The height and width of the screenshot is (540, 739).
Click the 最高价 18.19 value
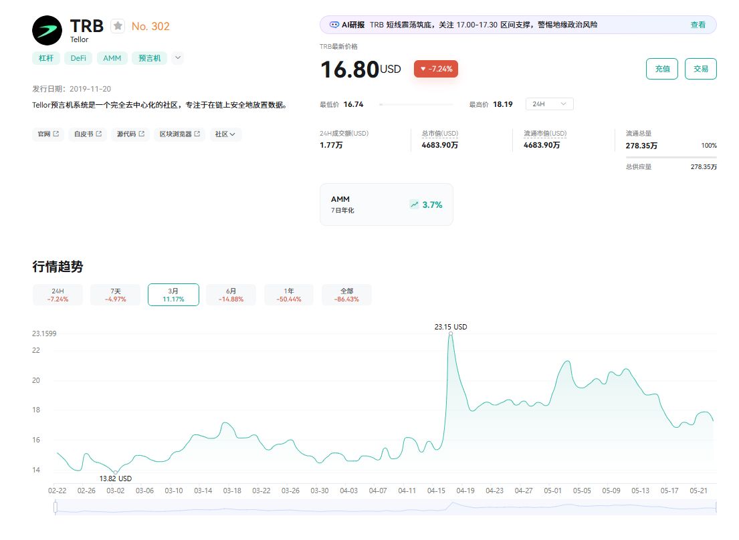click(x=503, y=104)
